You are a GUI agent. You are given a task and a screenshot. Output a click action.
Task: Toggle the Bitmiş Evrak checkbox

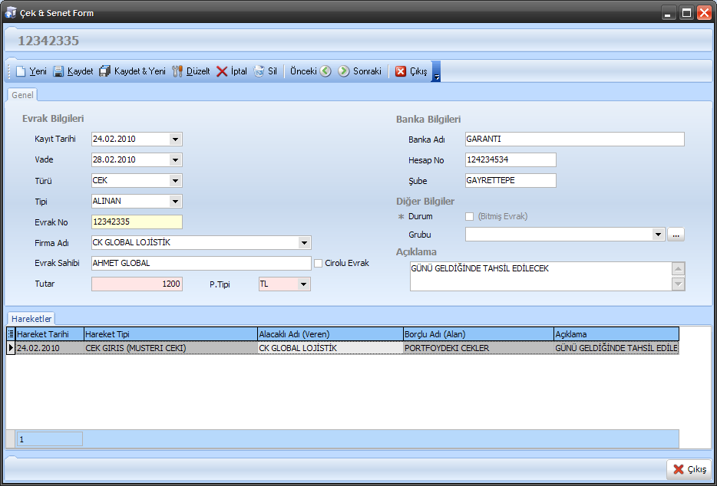[x=470, y=216]
